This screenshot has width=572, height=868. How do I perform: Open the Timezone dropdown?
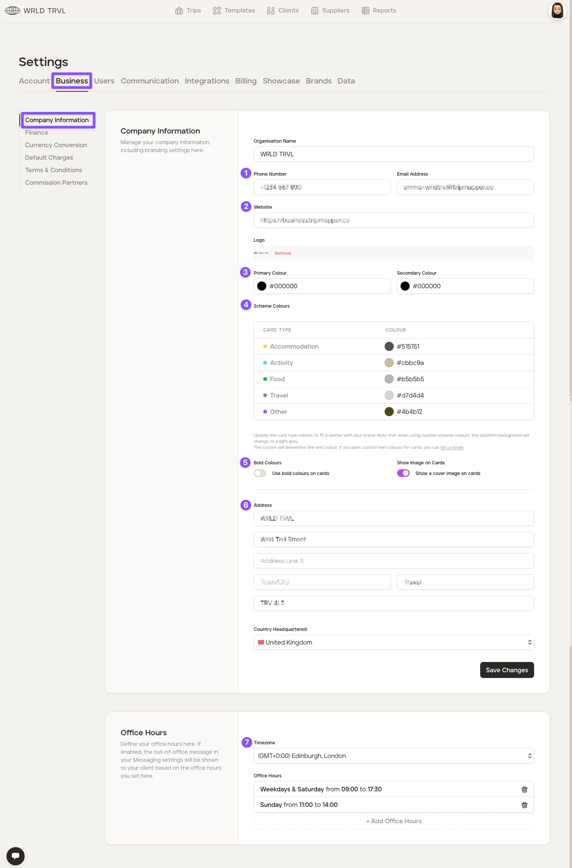[x=393, y=756]
